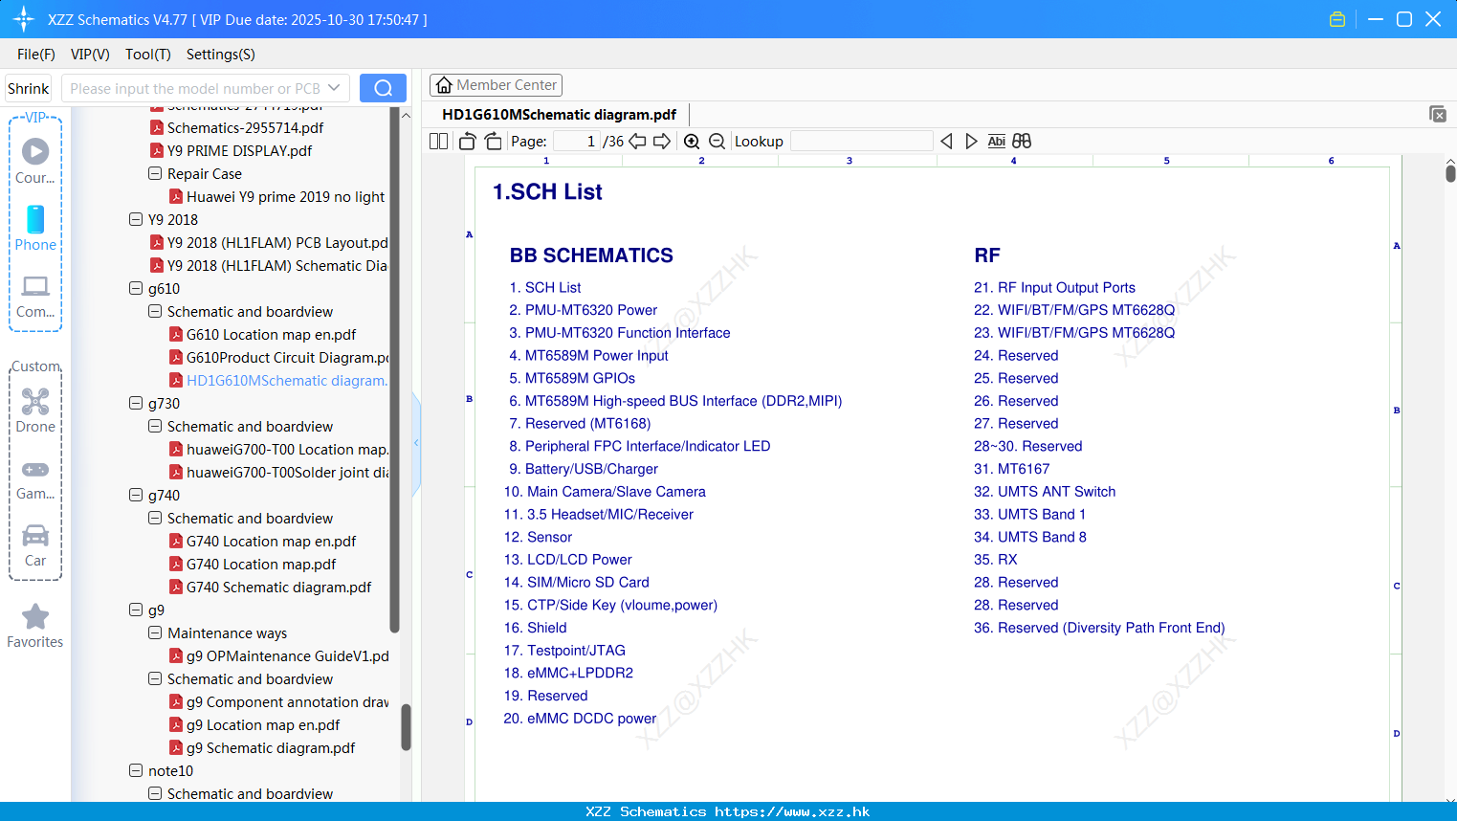The height and width of the screenshot is (821, 1457).
Task: Click the yellow VIP gift icon
Action: tap(1337, 19)
